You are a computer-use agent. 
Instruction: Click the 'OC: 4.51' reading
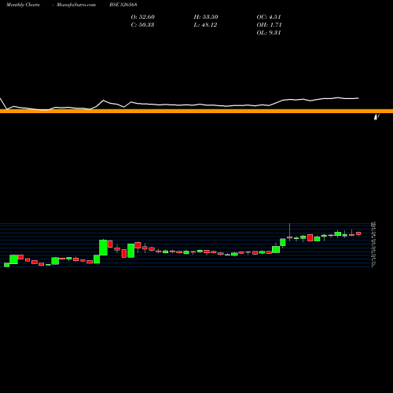(x=269, y=17)
